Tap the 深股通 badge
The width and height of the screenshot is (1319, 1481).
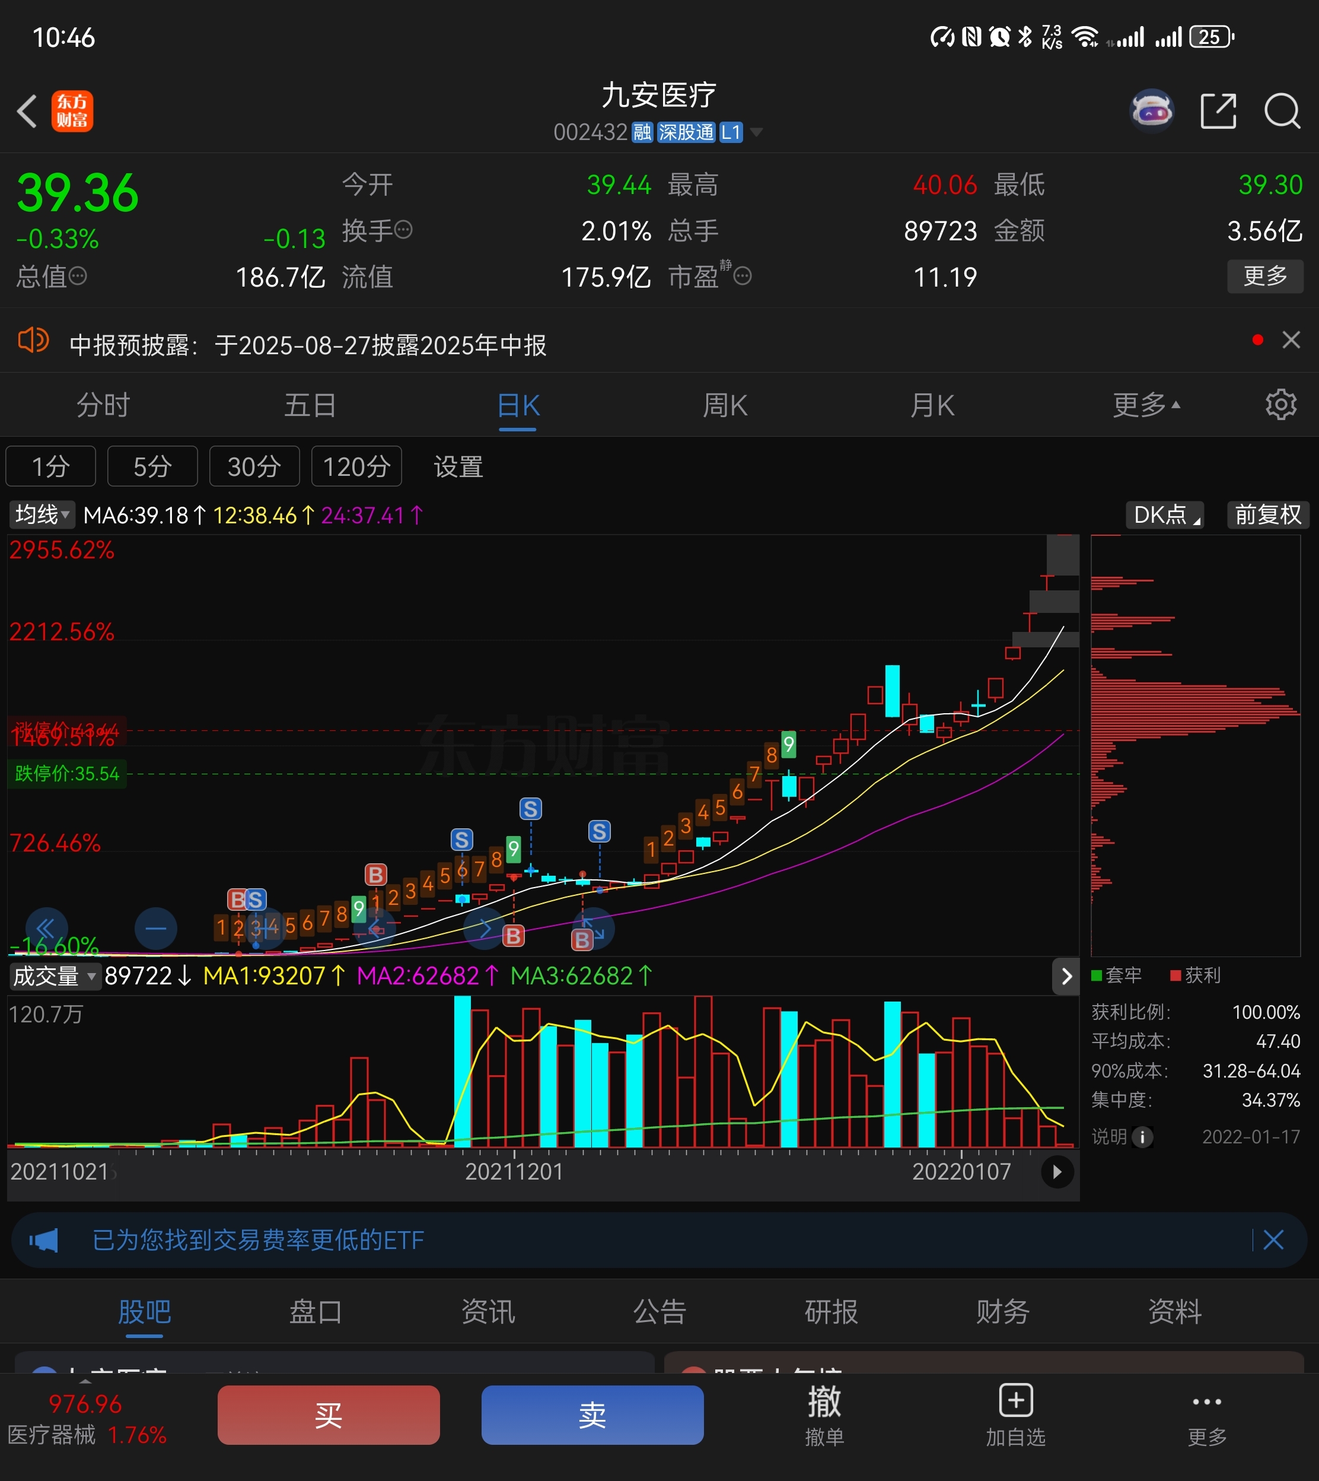[686, 132]
